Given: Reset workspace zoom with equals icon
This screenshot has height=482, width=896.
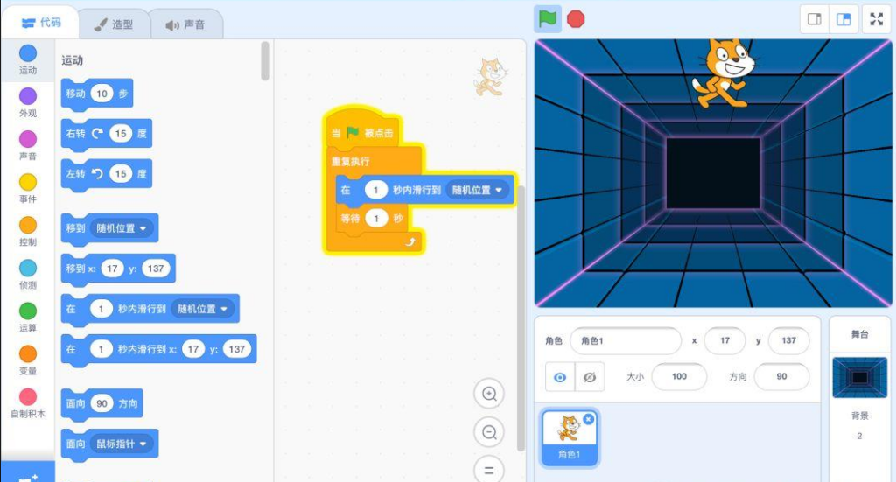Looking at the screenshot, I should (489, 468).
